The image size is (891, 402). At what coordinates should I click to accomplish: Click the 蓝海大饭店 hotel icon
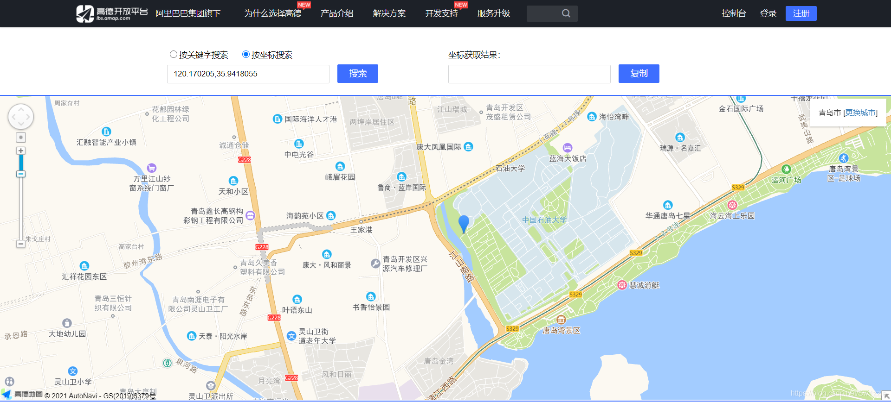click(568, 148)
